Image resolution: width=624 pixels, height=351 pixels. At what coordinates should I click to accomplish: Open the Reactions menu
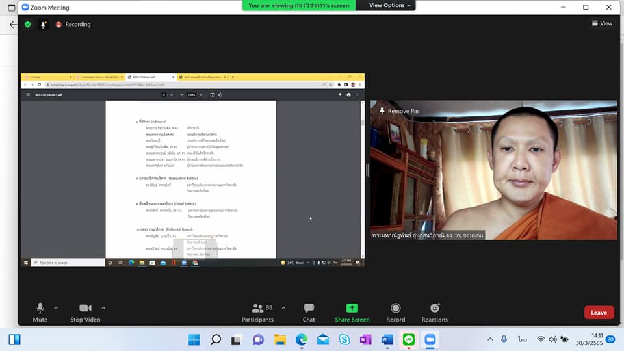click(435, 313)
